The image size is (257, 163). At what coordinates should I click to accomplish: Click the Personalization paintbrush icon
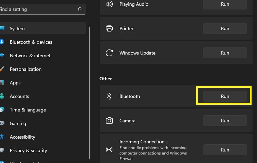pos(2,69)
